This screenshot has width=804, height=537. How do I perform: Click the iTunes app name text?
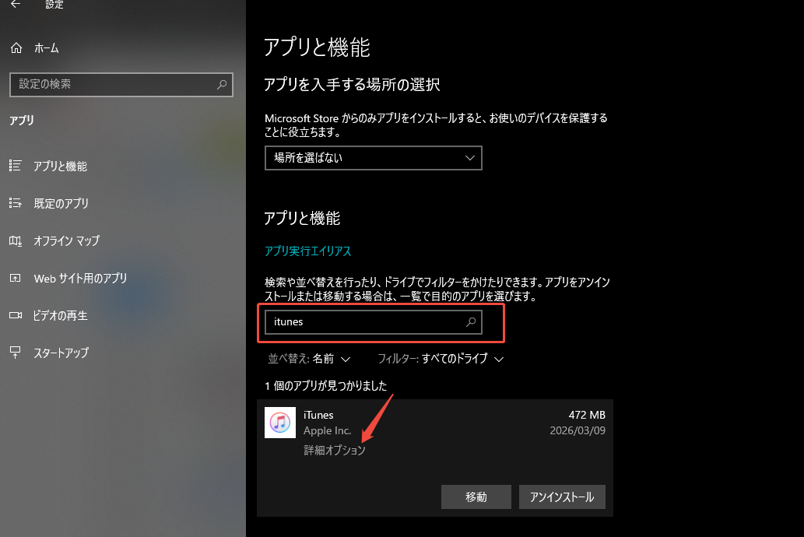(x=318, y=415)
